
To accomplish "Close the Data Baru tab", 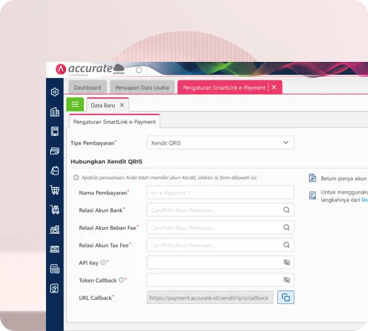I will click(122, 105).
